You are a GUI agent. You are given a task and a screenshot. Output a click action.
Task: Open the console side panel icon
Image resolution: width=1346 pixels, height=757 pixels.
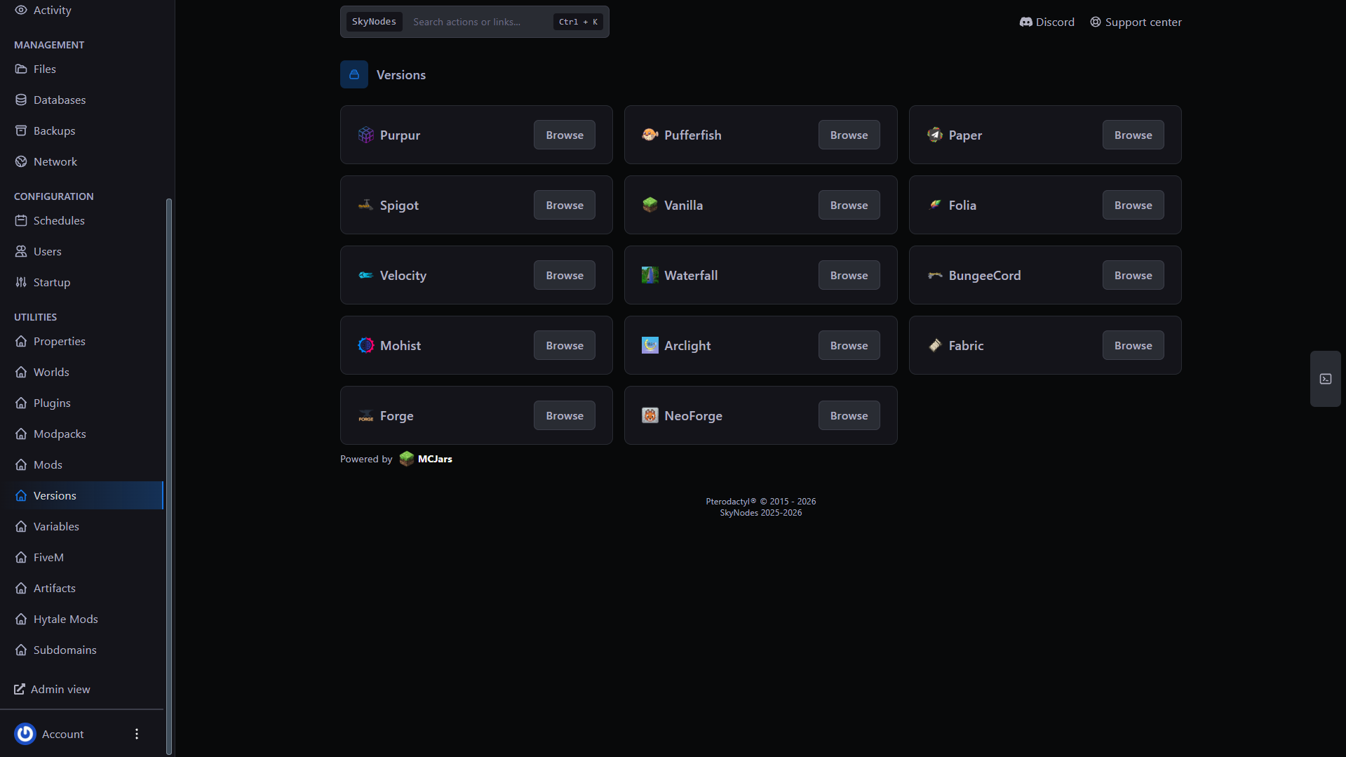(x=1326, y=379)
